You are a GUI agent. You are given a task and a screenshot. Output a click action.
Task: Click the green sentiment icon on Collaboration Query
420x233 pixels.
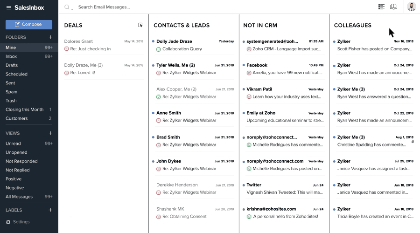point(159,49)
